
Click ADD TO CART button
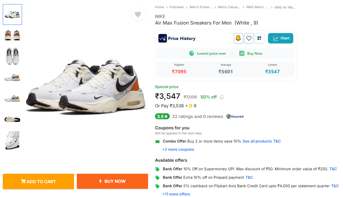click(38, 182)
